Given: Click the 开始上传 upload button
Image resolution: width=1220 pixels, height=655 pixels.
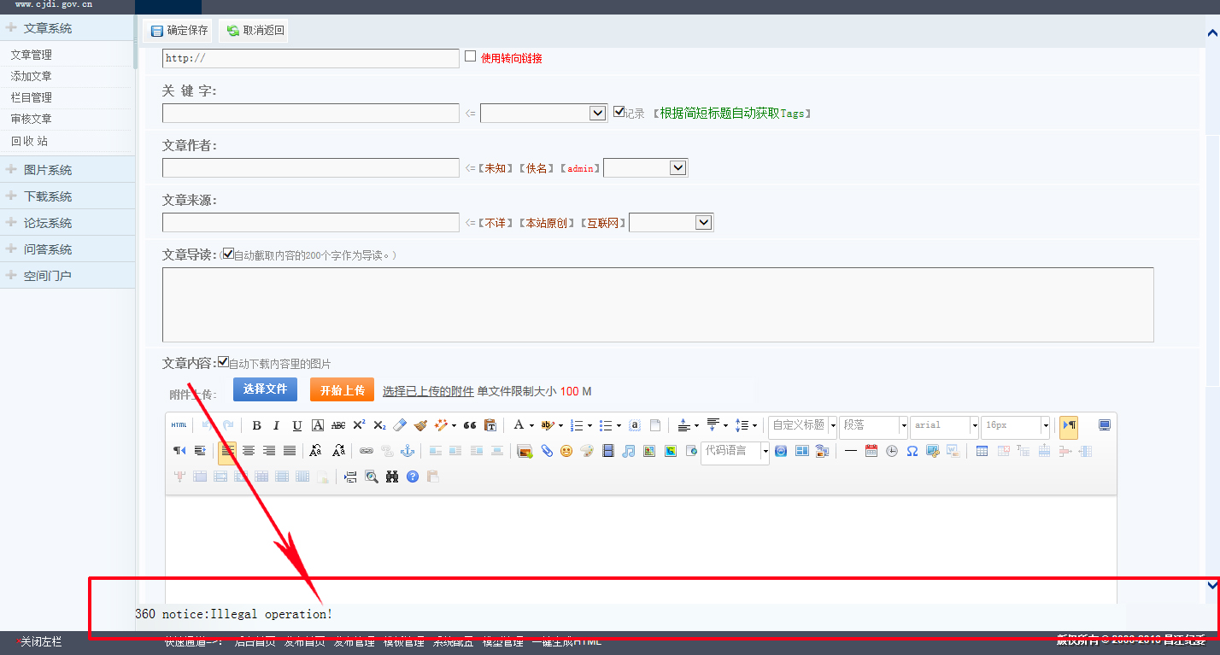Looking at the screenshot, I should (342, 389).
